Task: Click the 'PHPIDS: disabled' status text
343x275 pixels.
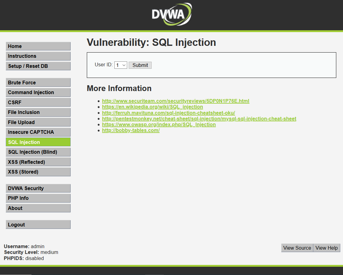Action: (x=24, y=258)
